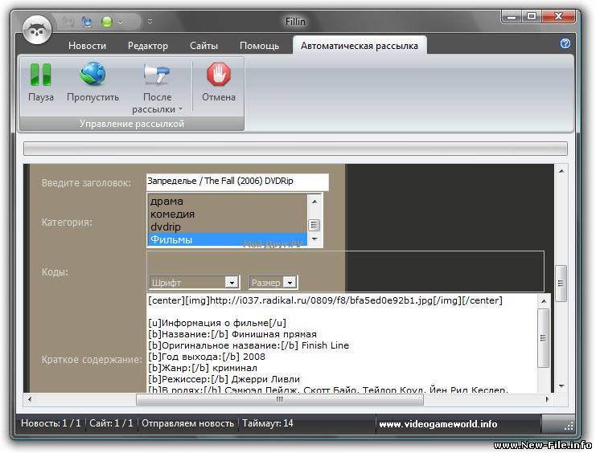Open the Шрифт font dropdown
The width and height of the screenshot is (596, 453).
coord(195,283)
